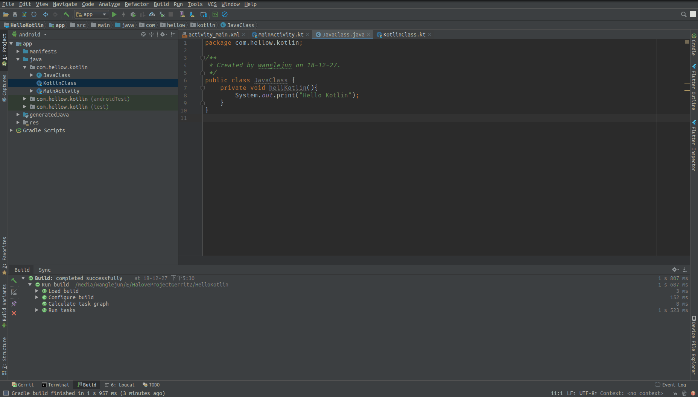The image size is (698, 397).
Task: Open the VCS menu
Action: pos(212,4)
